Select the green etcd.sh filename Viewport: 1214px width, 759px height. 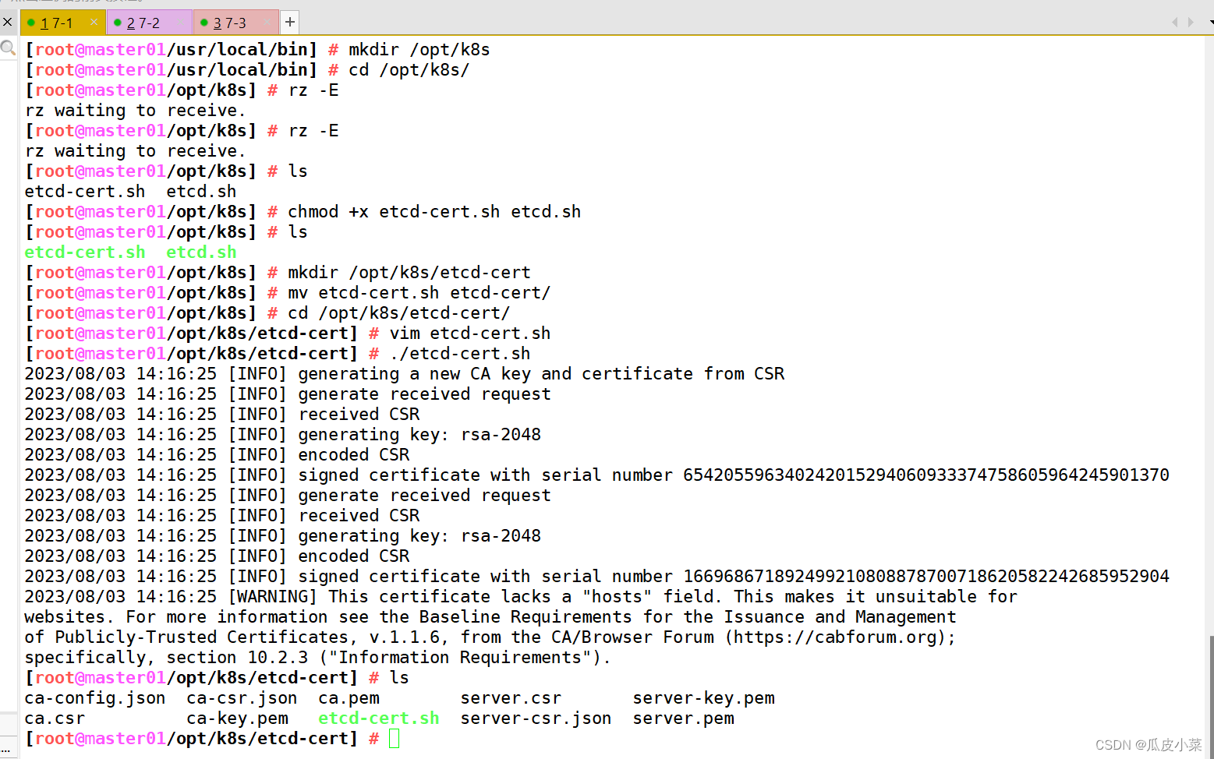tap(201, 252)
